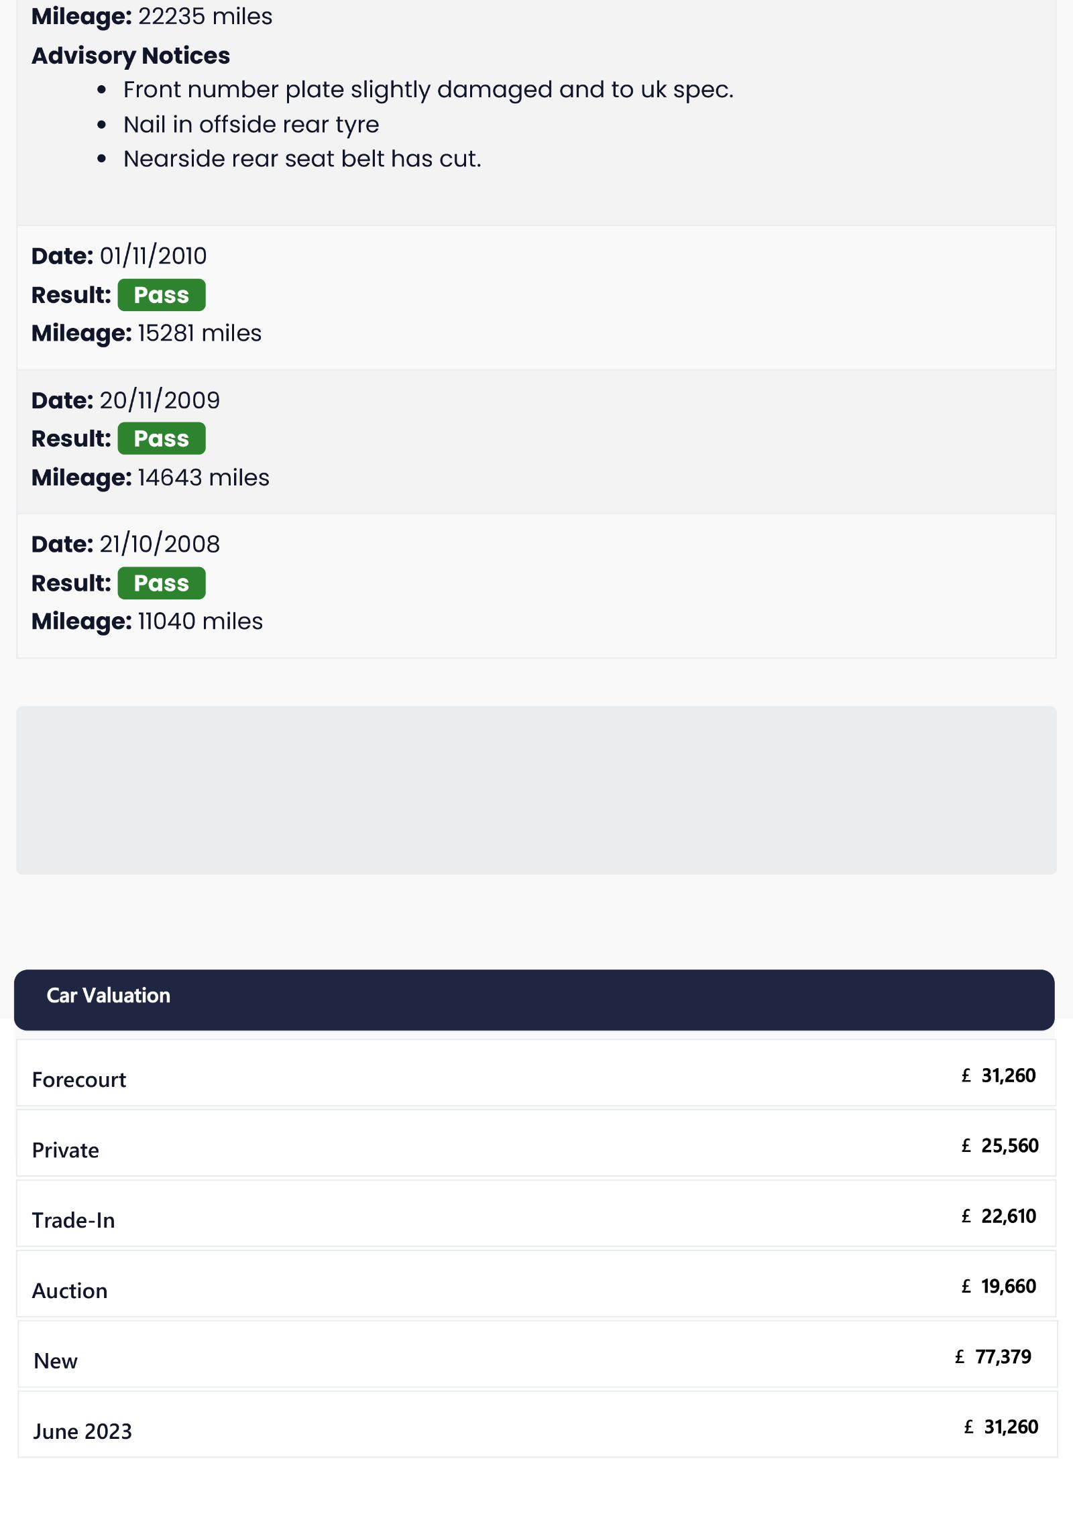
Task: Select the 'Nail in offside rear tyre' advisory
Action: click(x=251, y=125)
